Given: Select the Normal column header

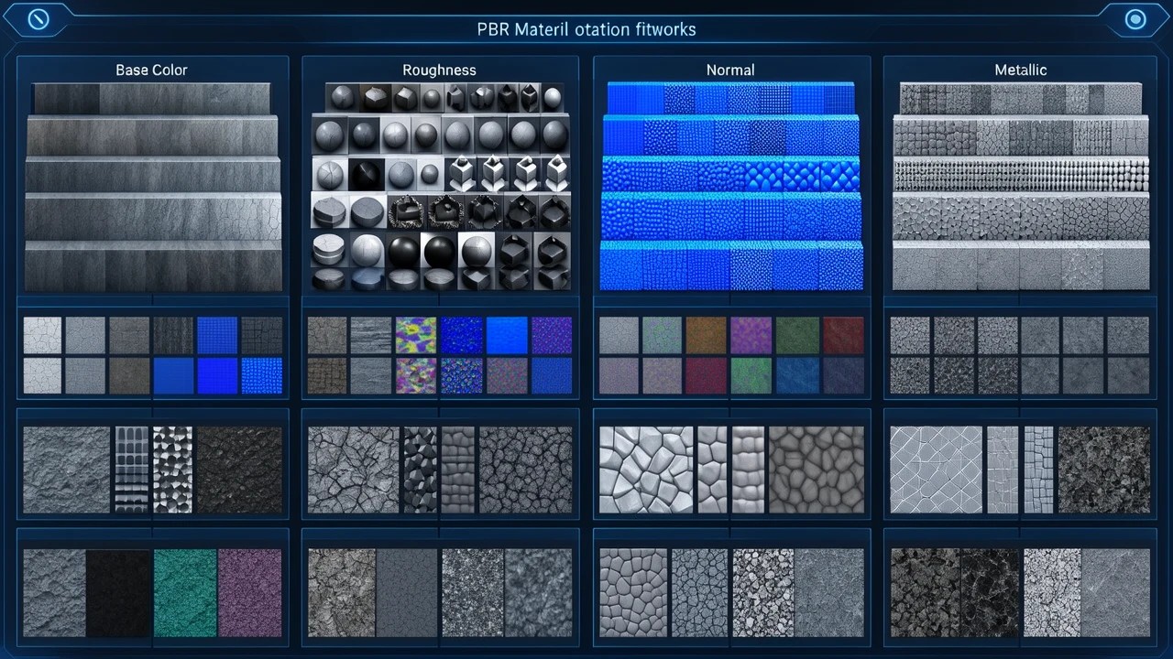Looking at the screenshot, I should click(730, 70).
